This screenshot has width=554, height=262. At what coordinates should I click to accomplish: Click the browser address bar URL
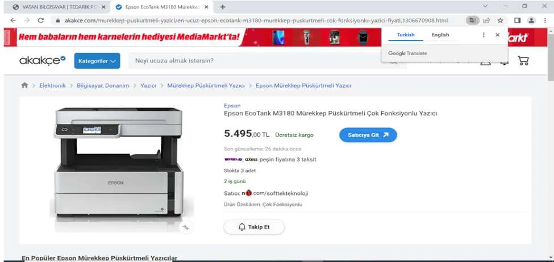[x=256, y=20]
